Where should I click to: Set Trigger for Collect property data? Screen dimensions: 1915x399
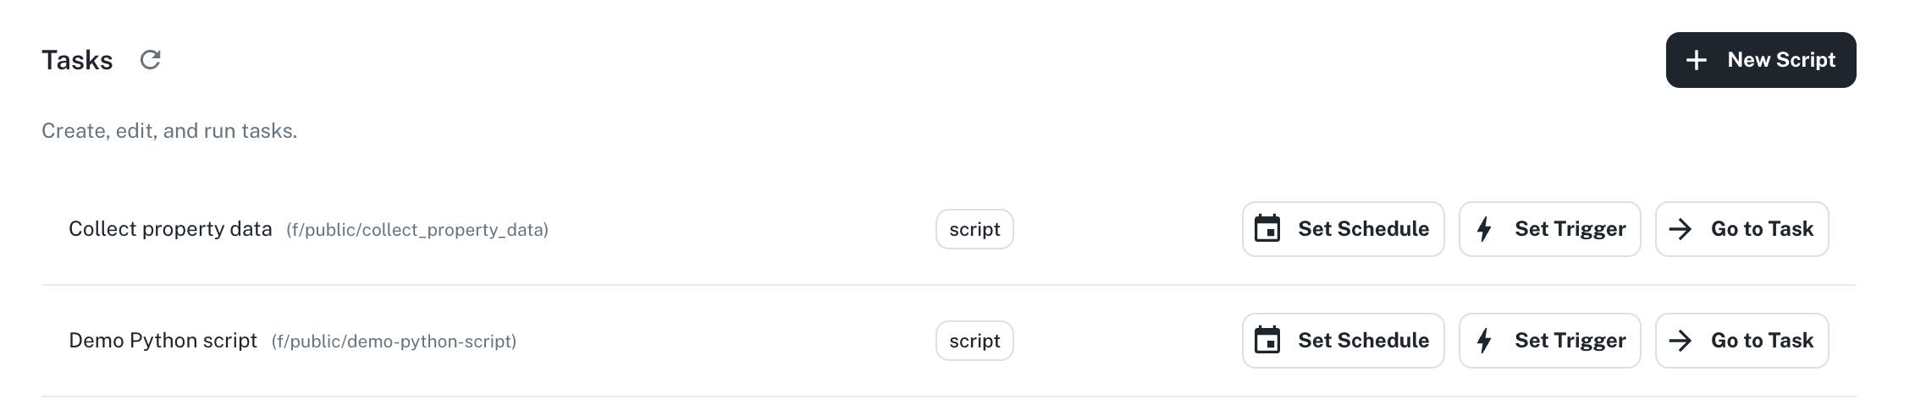coord(1550,229)
